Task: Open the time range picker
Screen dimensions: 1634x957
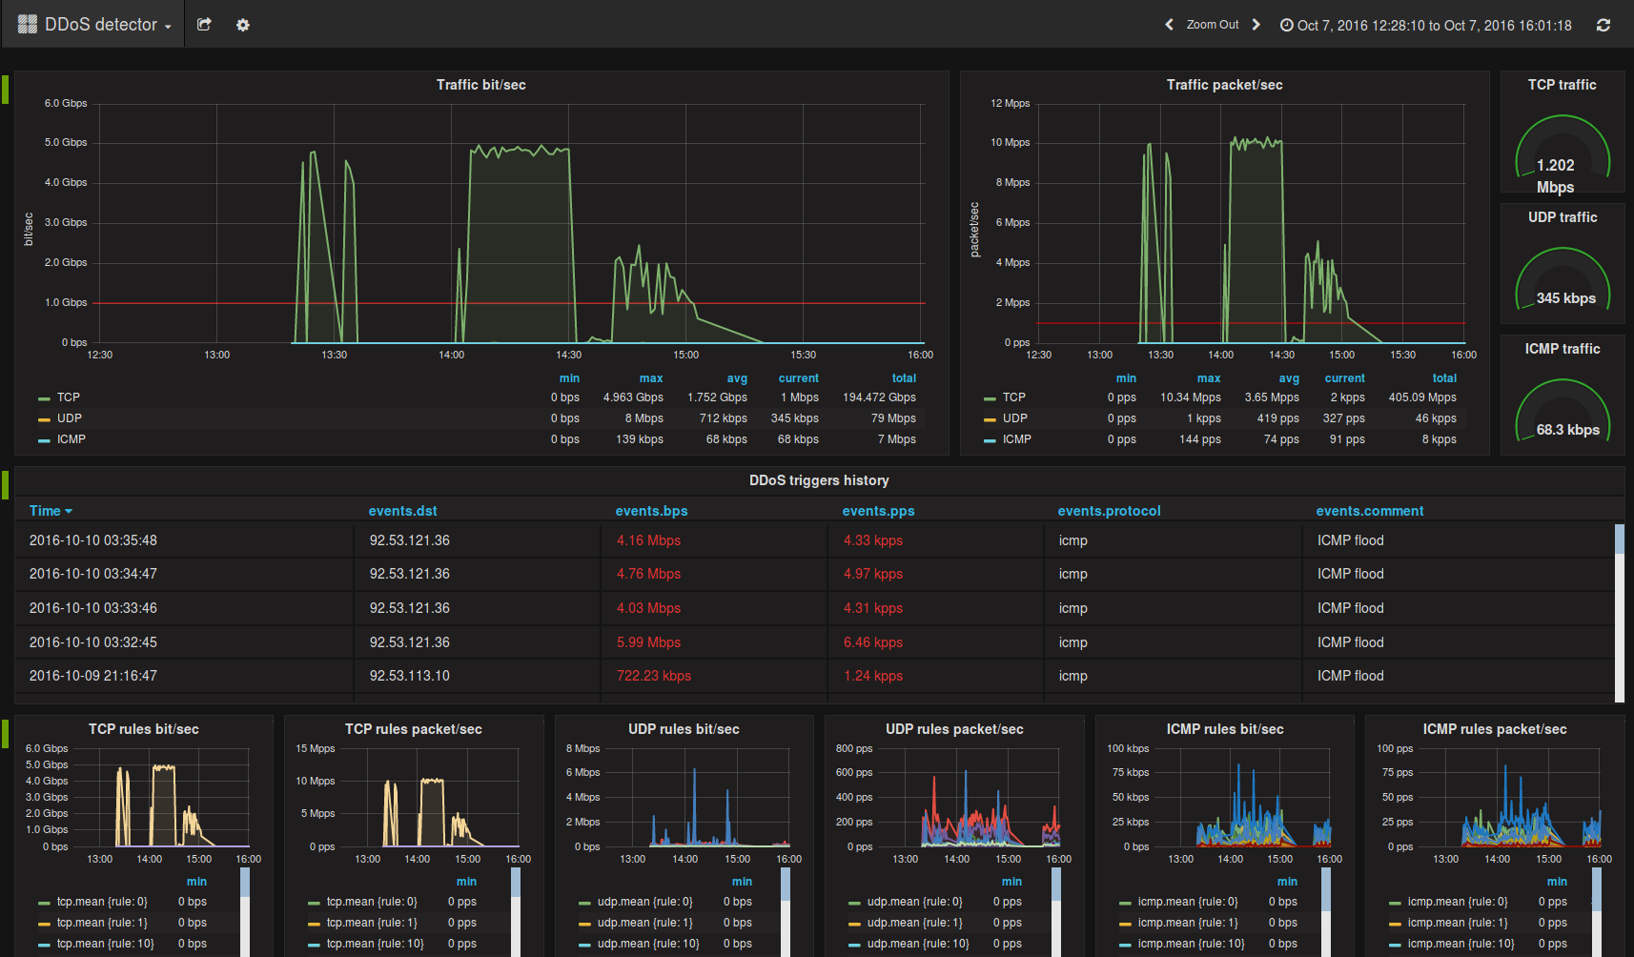Action: [x=1425, y=26]
